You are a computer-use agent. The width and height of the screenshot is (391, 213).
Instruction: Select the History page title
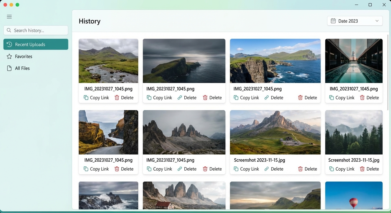click(x=89, y=21)
